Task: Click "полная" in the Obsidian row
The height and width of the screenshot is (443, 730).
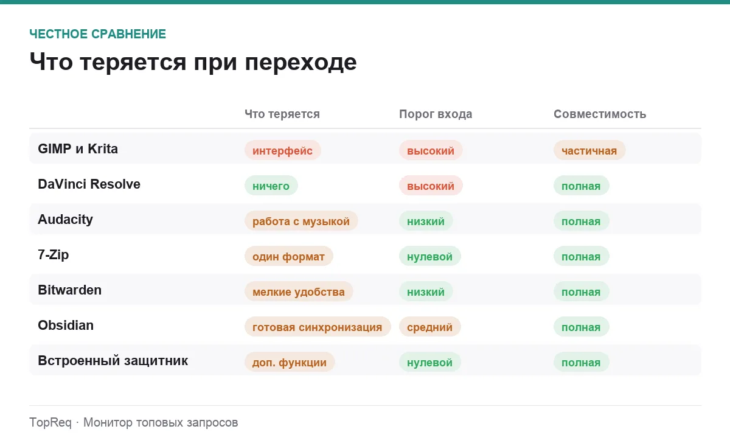Action: 581,327
